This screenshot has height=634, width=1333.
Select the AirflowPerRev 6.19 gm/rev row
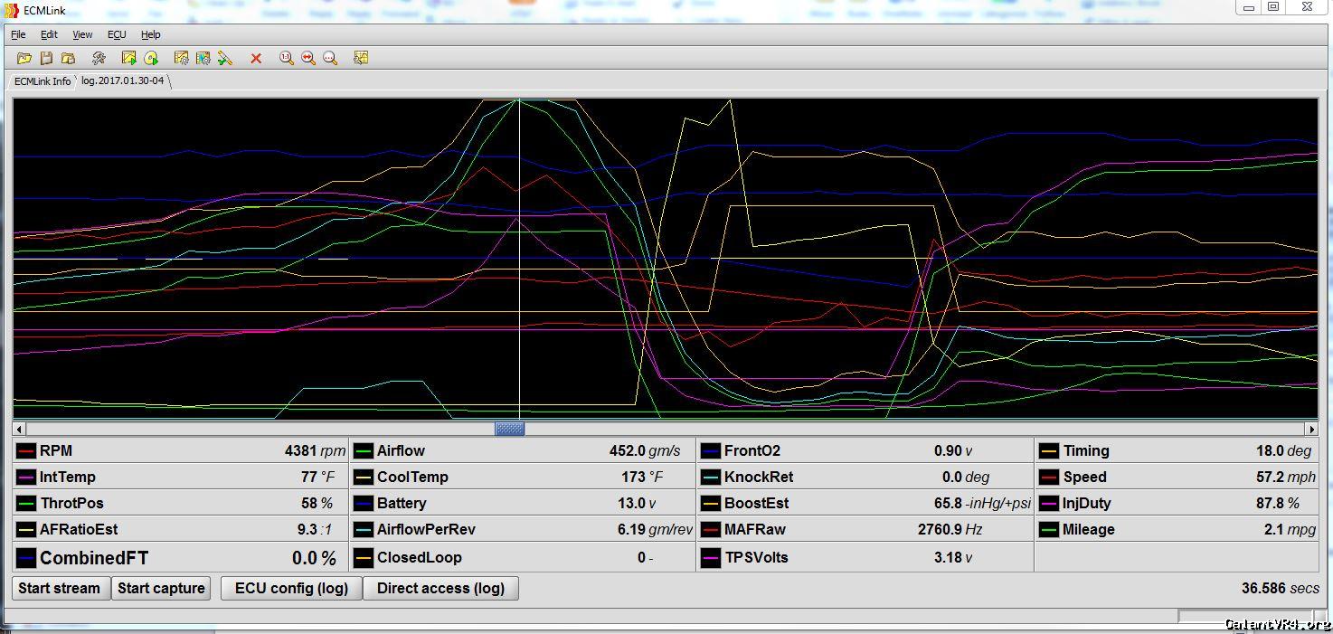523,529
